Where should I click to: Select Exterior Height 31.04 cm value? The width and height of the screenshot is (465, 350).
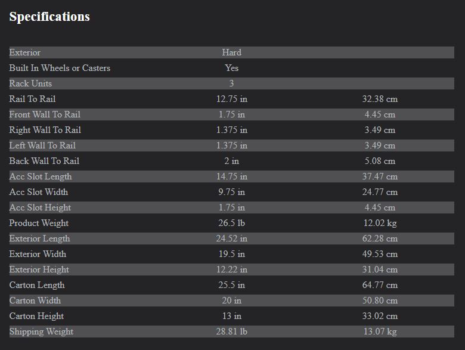[380, 270]
